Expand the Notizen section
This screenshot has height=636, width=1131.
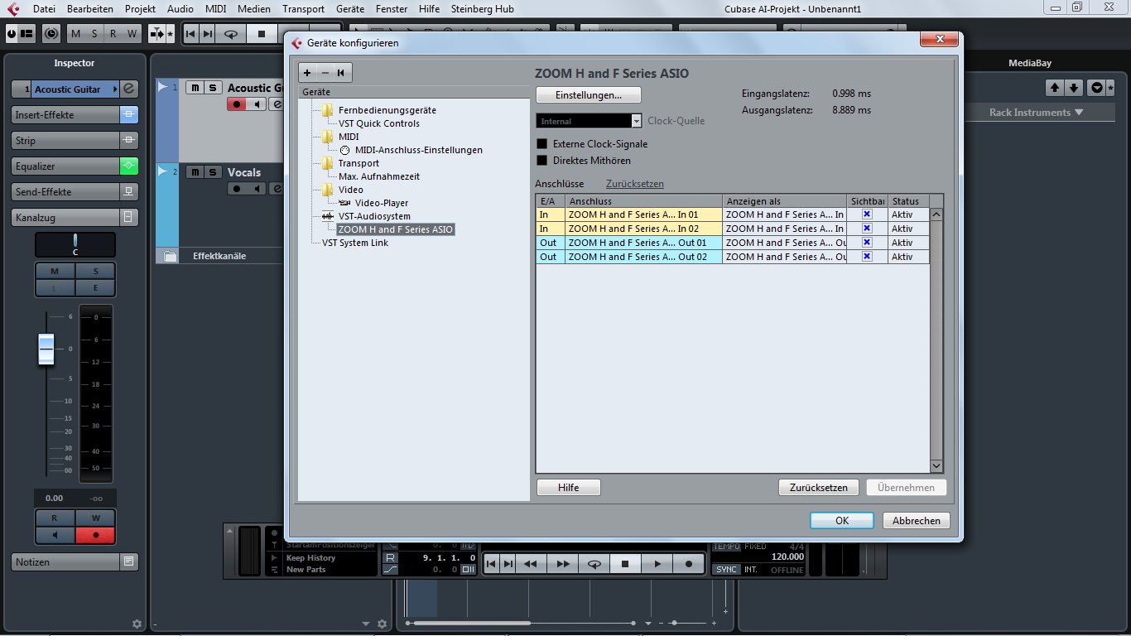click(x=65, y=562)
